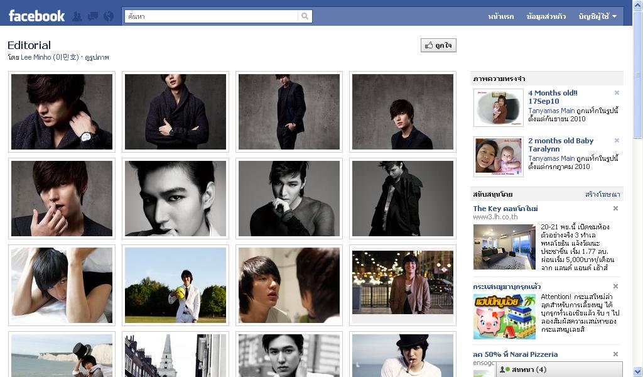Screen dimensions: 643x377
Task: Open the '2 months old Baby Taralynn' link
Action: (x=561, y=145)
